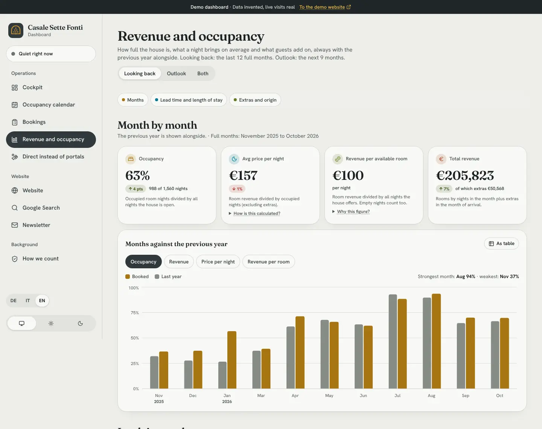Select Both time view
This screenshot has width=542, height=429.
tap(203, 73)
